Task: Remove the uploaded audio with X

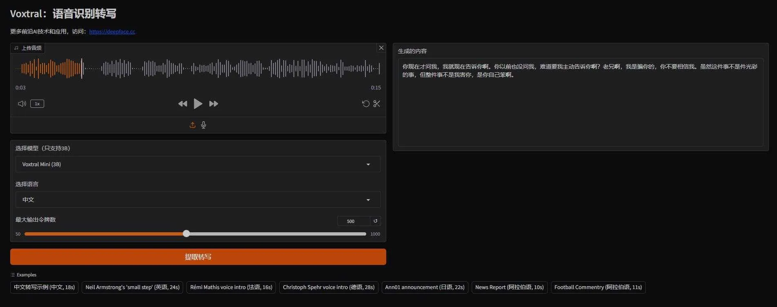Action: pyautogui.click(x=381, y=48)
